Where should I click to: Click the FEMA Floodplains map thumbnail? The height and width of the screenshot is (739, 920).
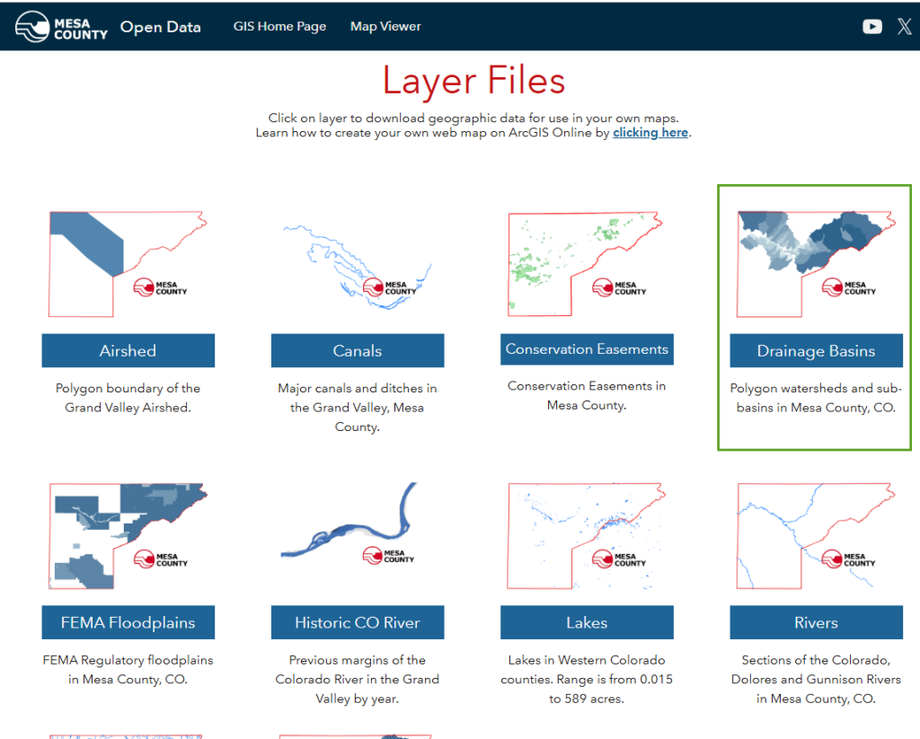[128, 536]
